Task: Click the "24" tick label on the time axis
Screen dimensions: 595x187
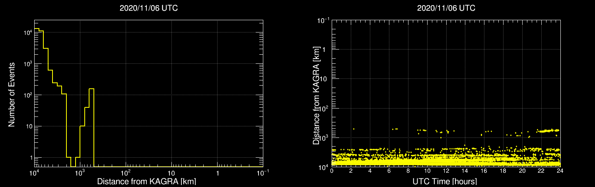Action: [560, 171]
